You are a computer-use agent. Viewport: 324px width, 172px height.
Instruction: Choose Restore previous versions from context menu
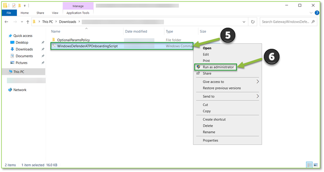click(x=221, y=88)
